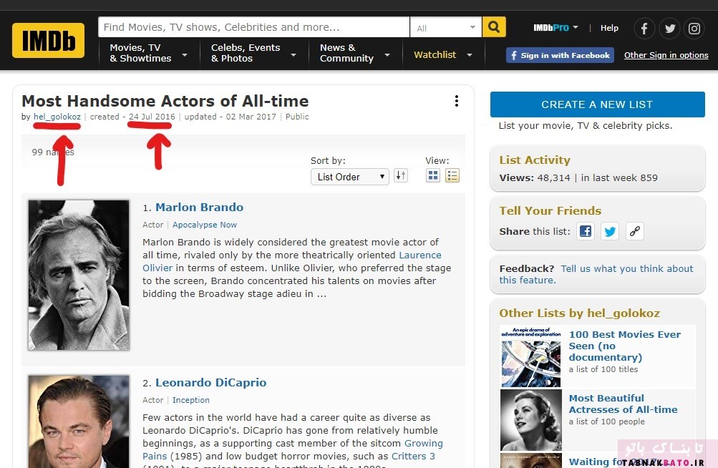718x468 pixels.
Task: Open the Critters 3 link
Action: click(x=413, y=456)
